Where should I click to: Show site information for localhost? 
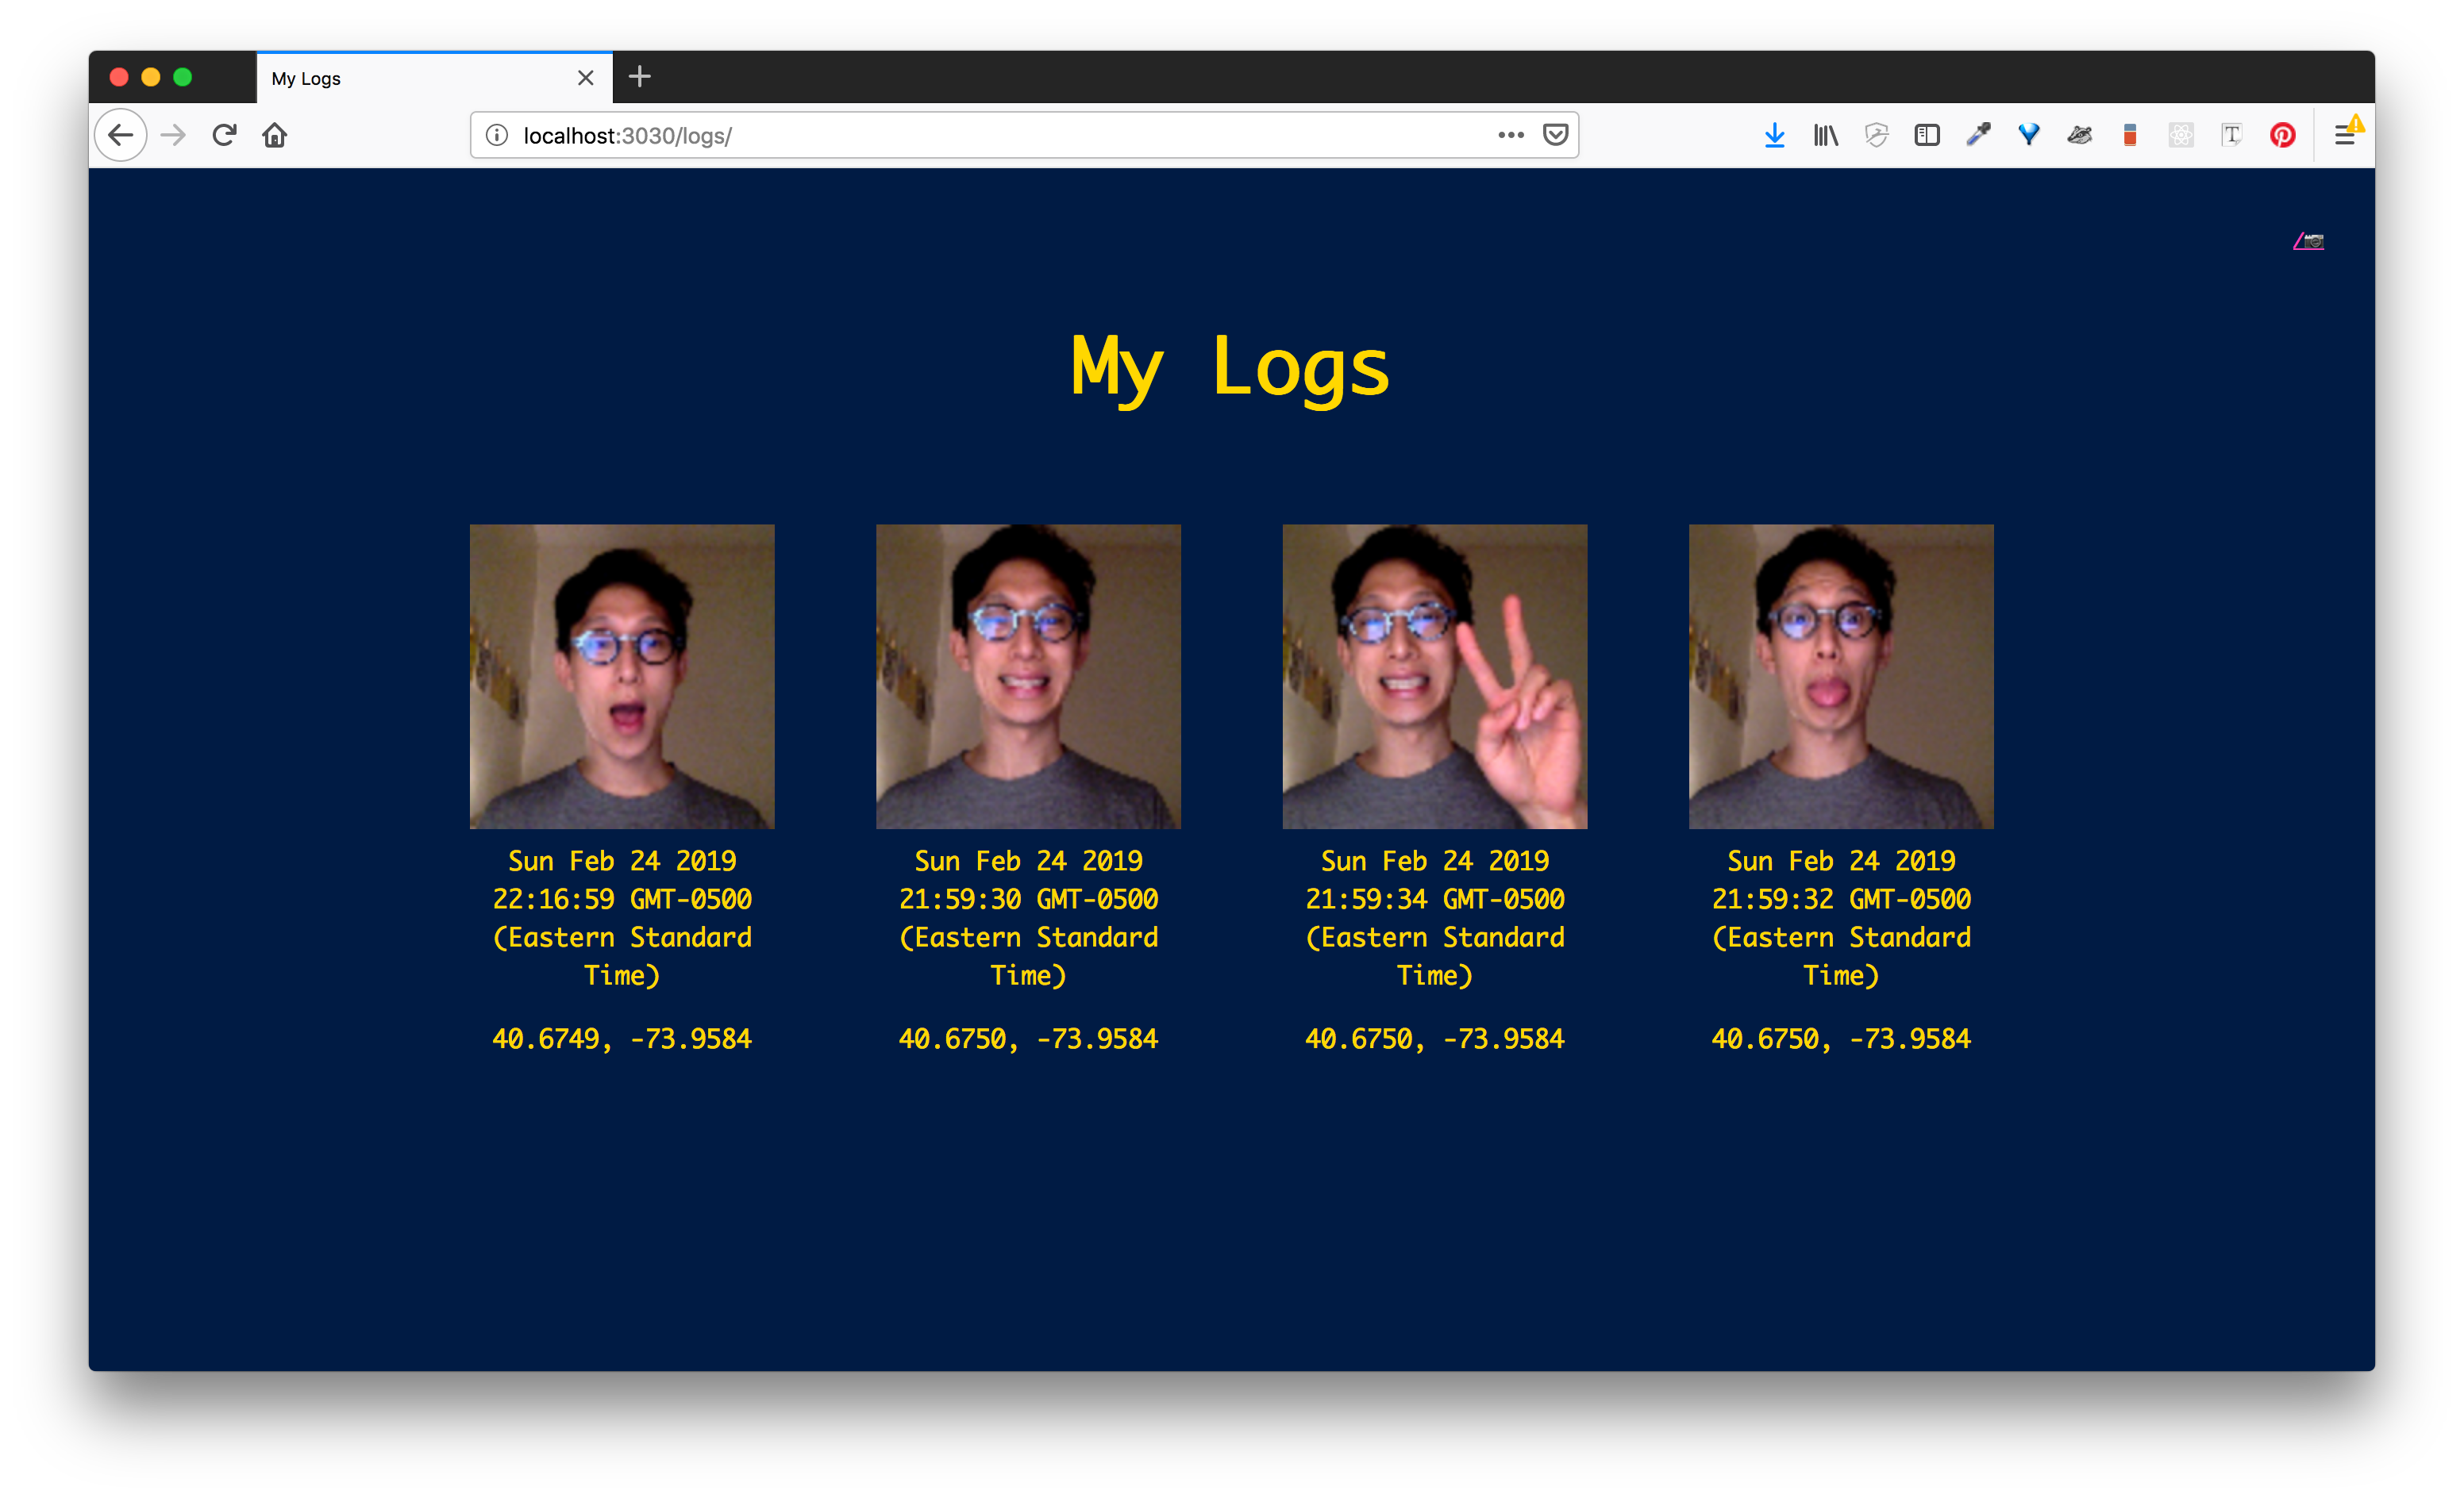pos(497,135)
